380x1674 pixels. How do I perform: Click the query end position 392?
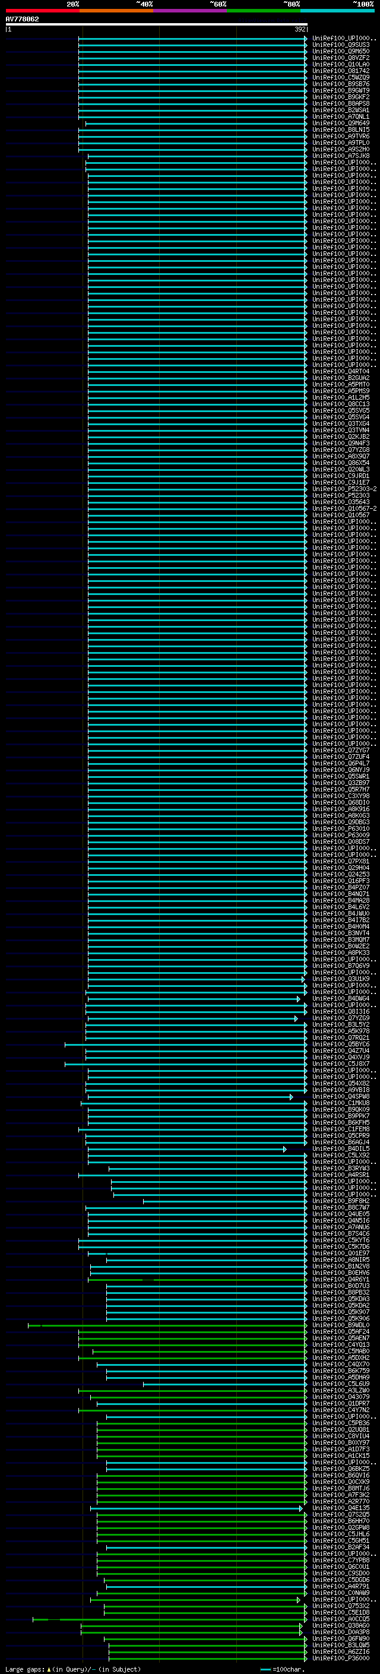300,29
